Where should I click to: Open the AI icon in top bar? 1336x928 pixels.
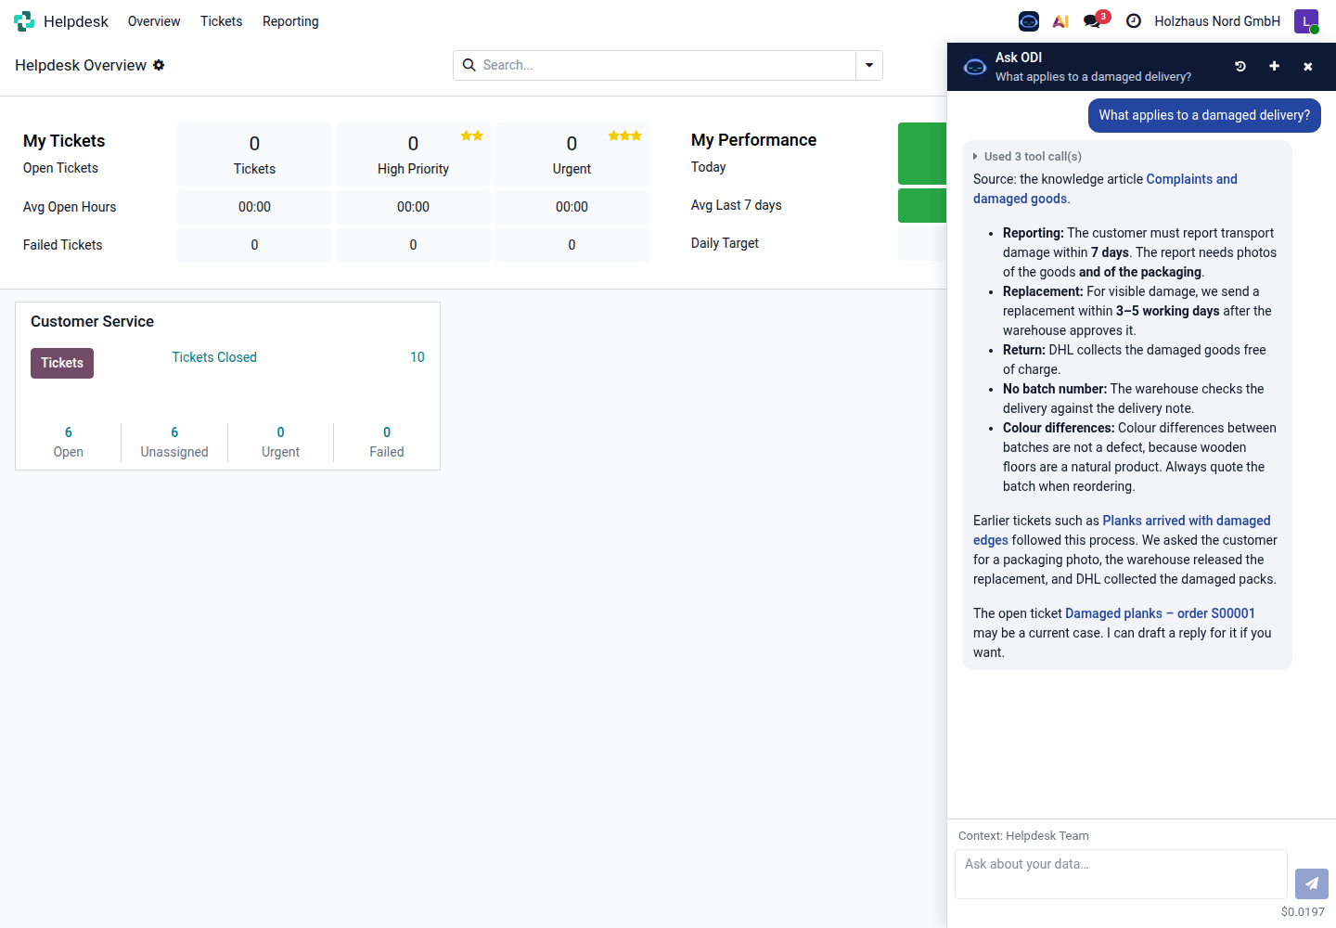point(1060,21)
